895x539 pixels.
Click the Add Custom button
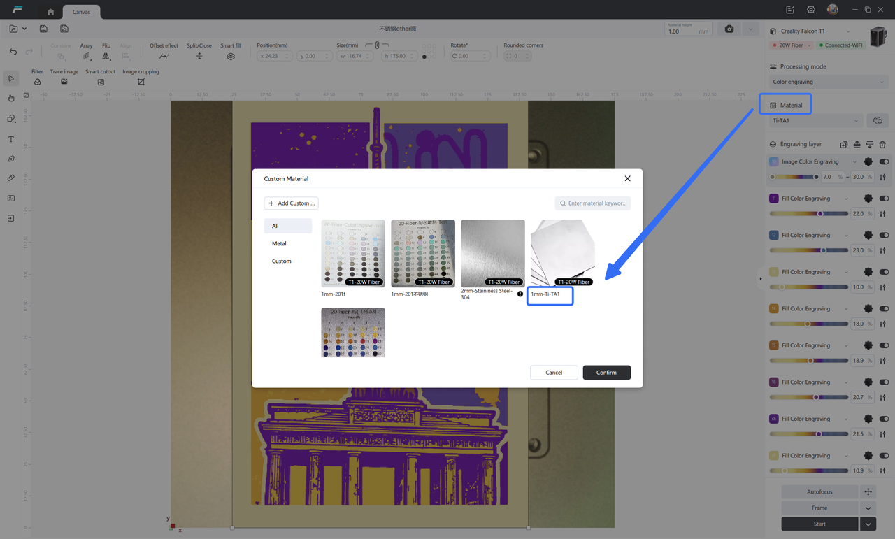tap(292, 203)
